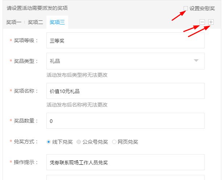The height and width of the screenshot is (180, 222).
Task: Open the 奖品类型 dropdown showing 礼品
Action: (126, 61)
